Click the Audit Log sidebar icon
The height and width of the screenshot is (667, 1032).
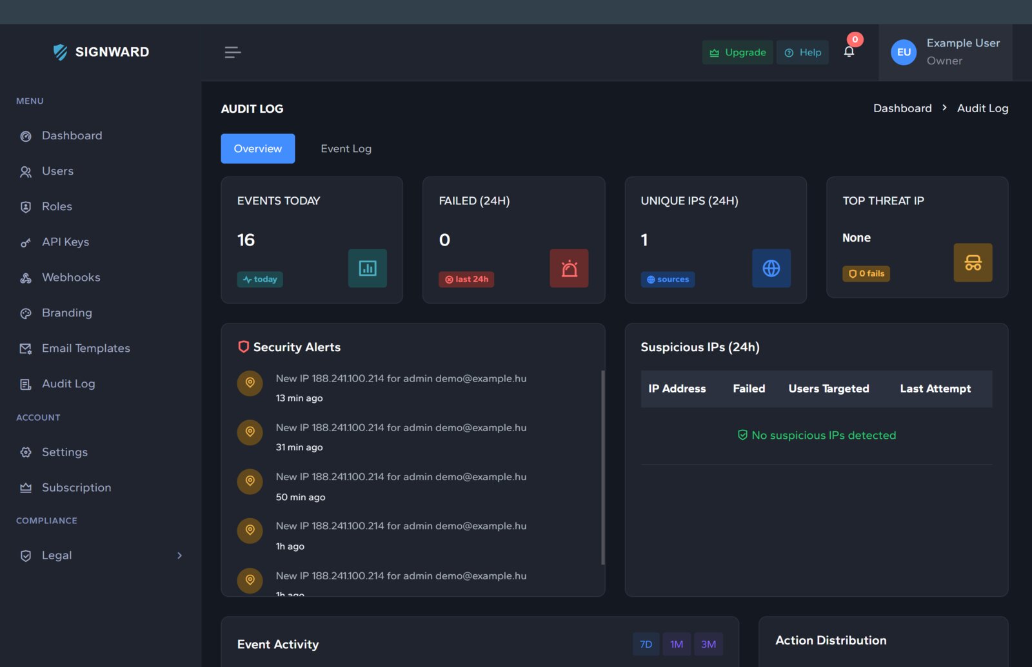(26, 384)
